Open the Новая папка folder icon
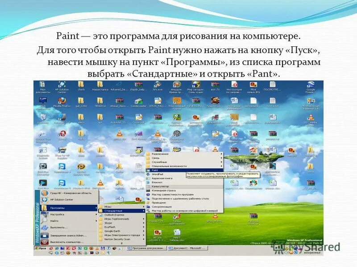 pyautogui.click(x=100, y=86)
